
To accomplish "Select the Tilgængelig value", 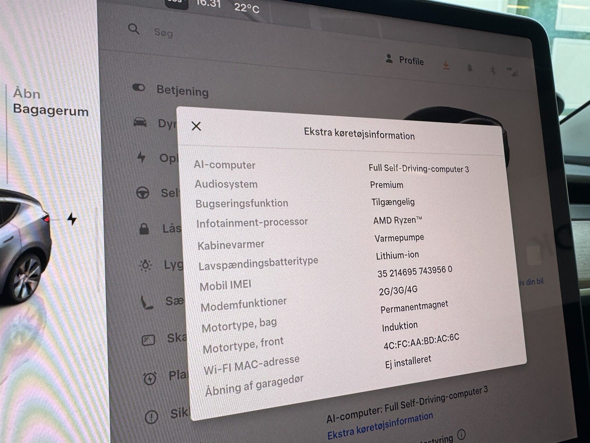I will [393, 202].
